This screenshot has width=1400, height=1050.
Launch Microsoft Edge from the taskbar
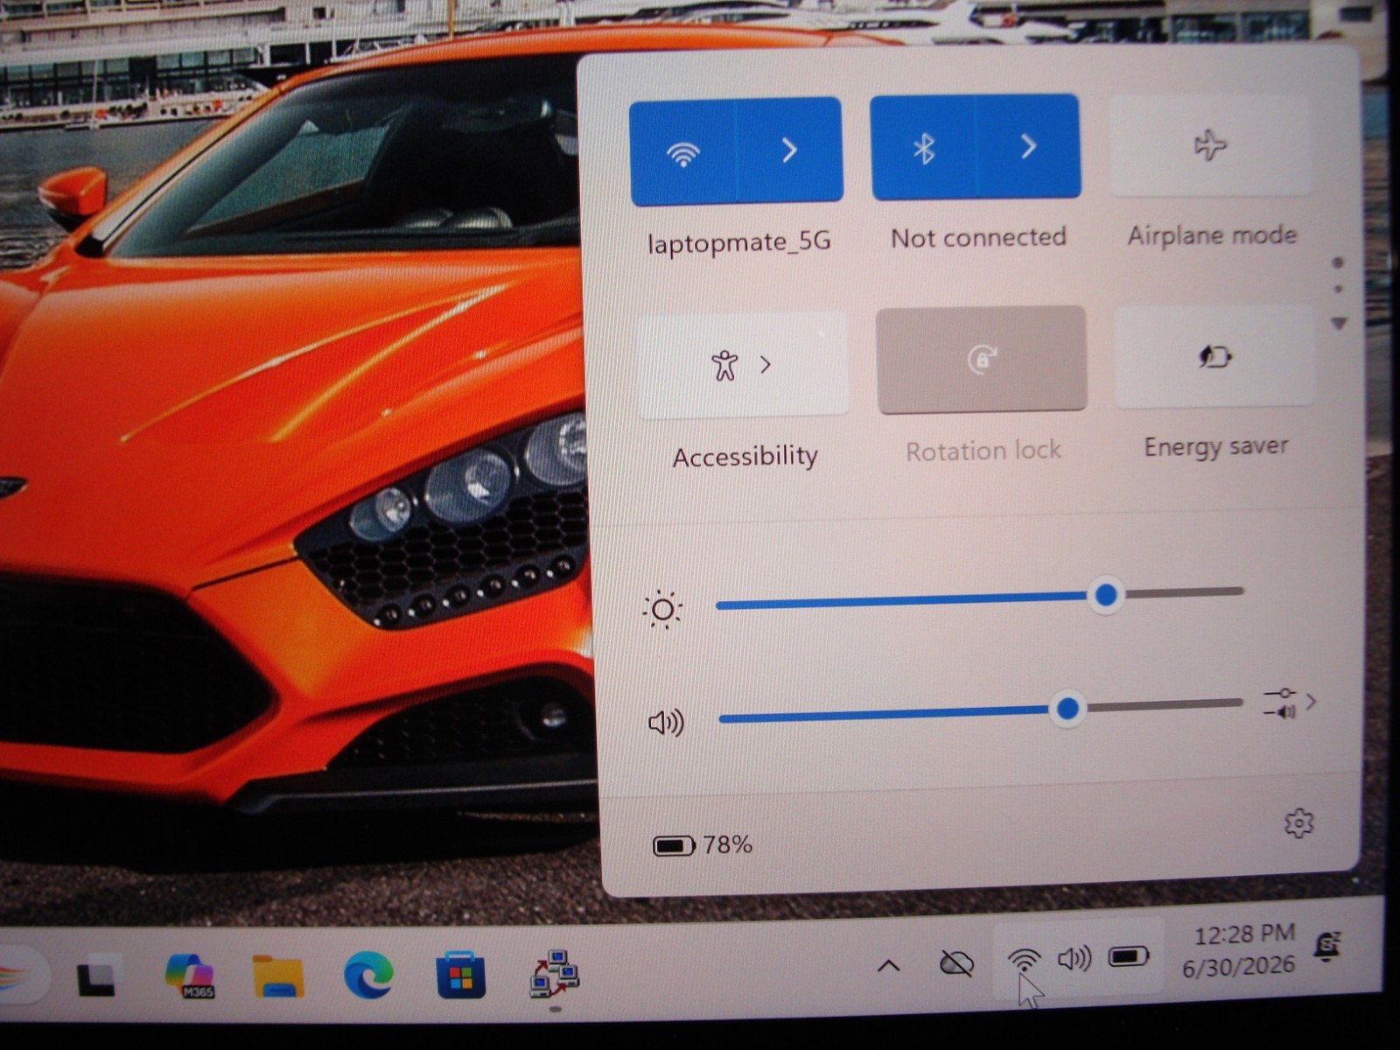tap(368, 975)
